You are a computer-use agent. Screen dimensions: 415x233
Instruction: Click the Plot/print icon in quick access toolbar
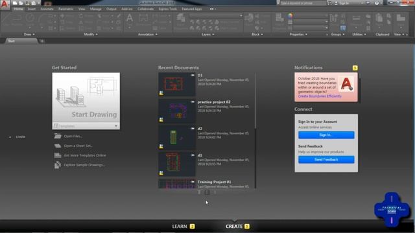[x=34, y=3]
